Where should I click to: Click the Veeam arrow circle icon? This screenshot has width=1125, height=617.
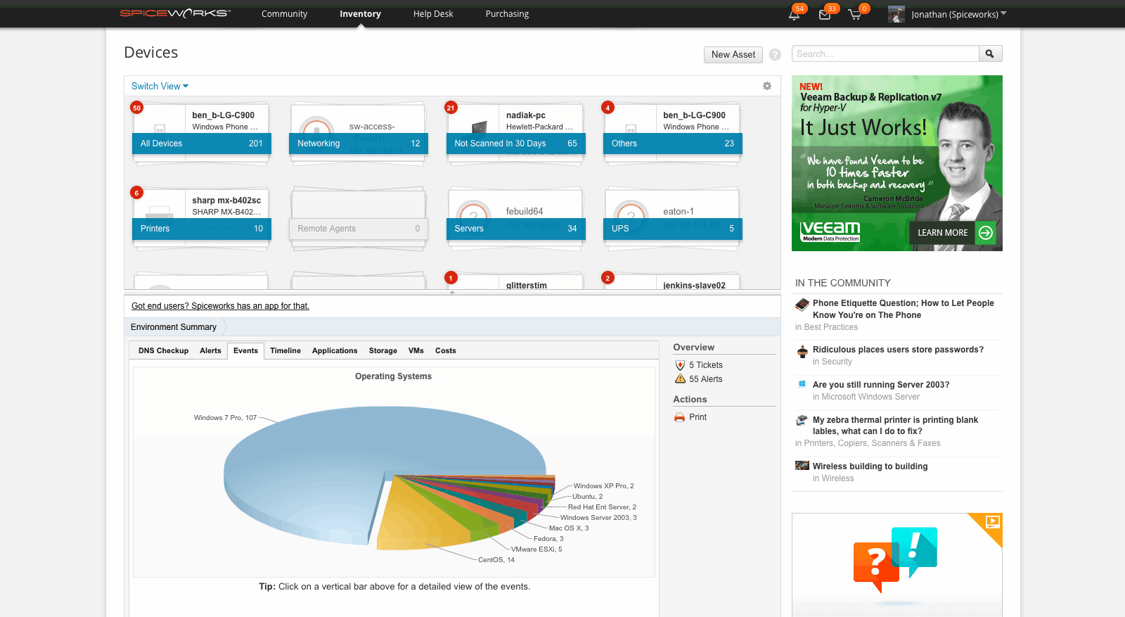pyautogui.click(x=986, y=233)
